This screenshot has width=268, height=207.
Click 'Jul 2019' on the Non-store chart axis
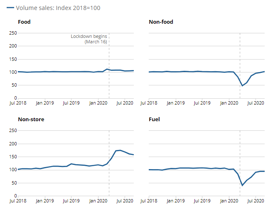pos(72,201)
